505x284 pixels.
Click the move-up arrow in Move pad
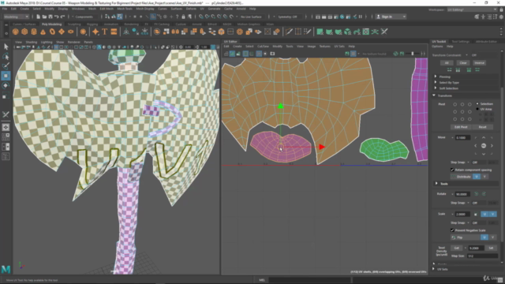[x=484, y=138]
